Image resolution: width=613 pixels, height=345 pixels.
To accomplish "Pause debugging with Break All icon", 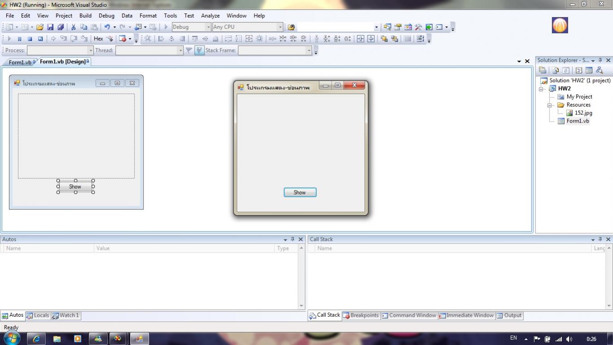I will (x=19, y=39).
